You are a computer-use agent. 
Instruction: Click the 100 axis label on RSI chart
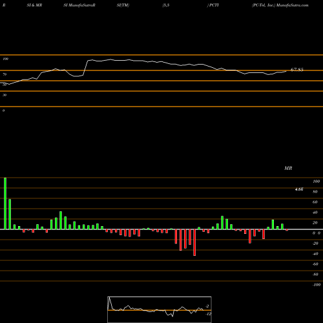tap(6, 59)
